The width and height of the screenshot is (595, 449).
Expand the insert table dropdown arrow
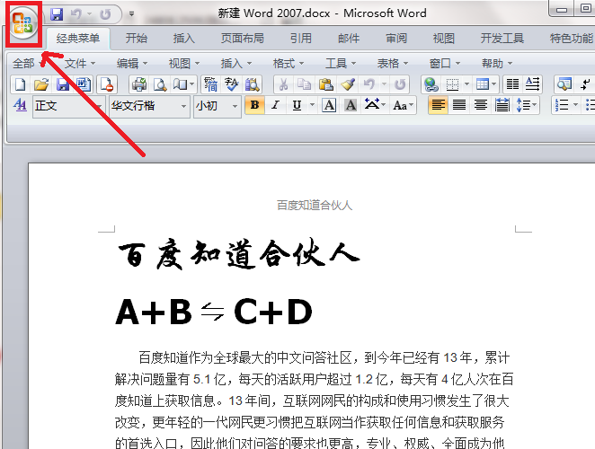493,84
